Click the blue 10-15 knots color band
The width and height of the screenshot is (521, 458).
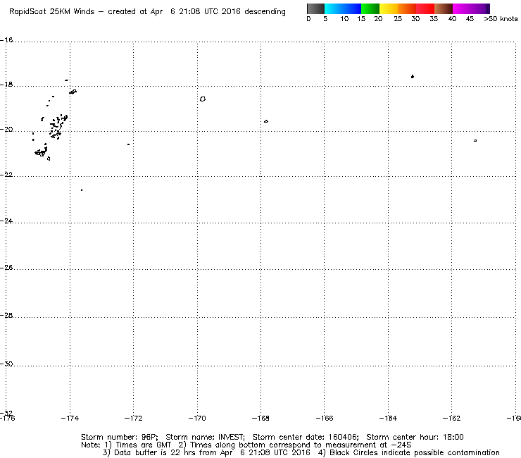coord(352,8)
